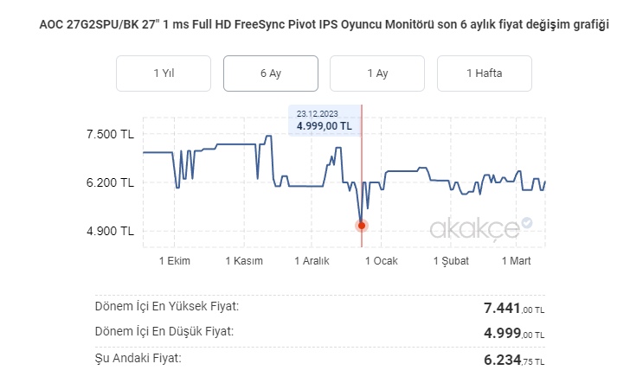The width and height of the screenshot is (630, 383).
Task: Select the "1 Şubat" axis date
Action: pyautogui.click(x=449, y=261)
